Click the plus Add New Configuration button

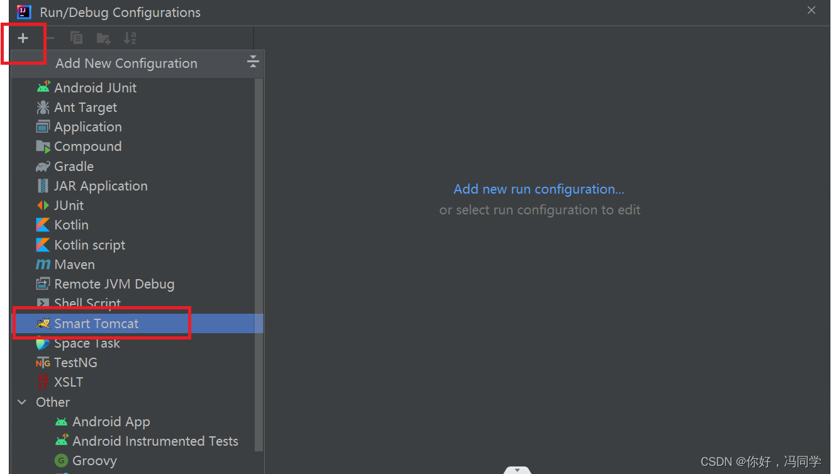point(23,38)
